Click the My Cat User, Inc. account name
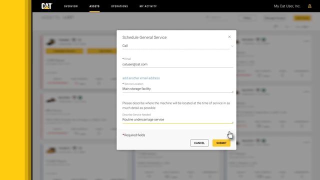 coord(287,6)
